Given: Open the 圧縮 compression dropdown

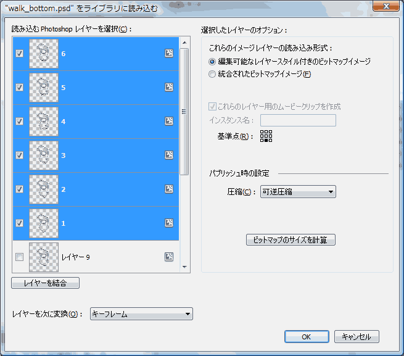Looking at the screenshot, I should coord(298,192).
